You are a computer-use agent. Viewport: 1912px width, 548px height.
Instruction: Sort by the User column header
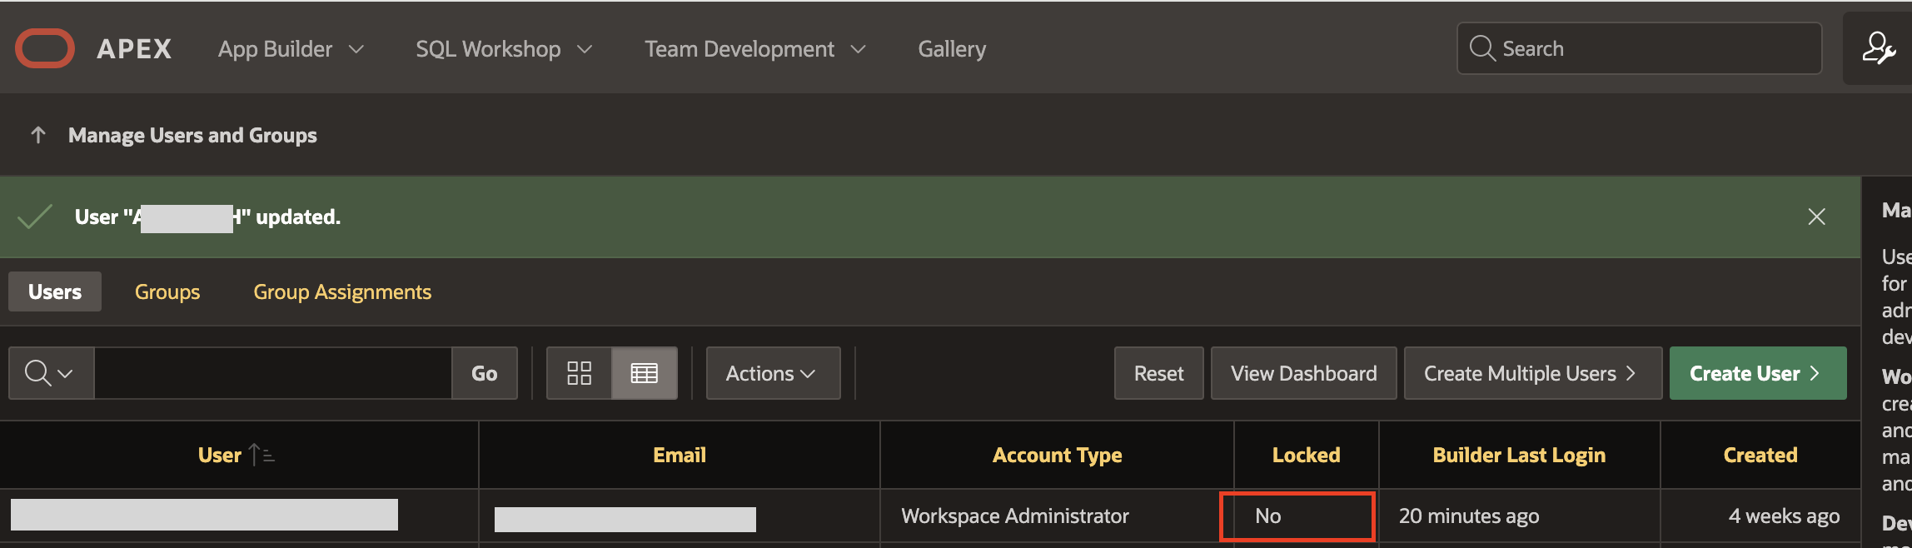[220, 455]
